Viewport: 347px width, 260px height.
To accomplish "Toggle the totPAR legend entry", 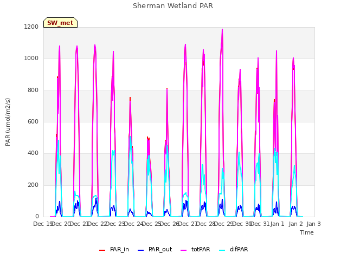I will (x=195, y=249).
